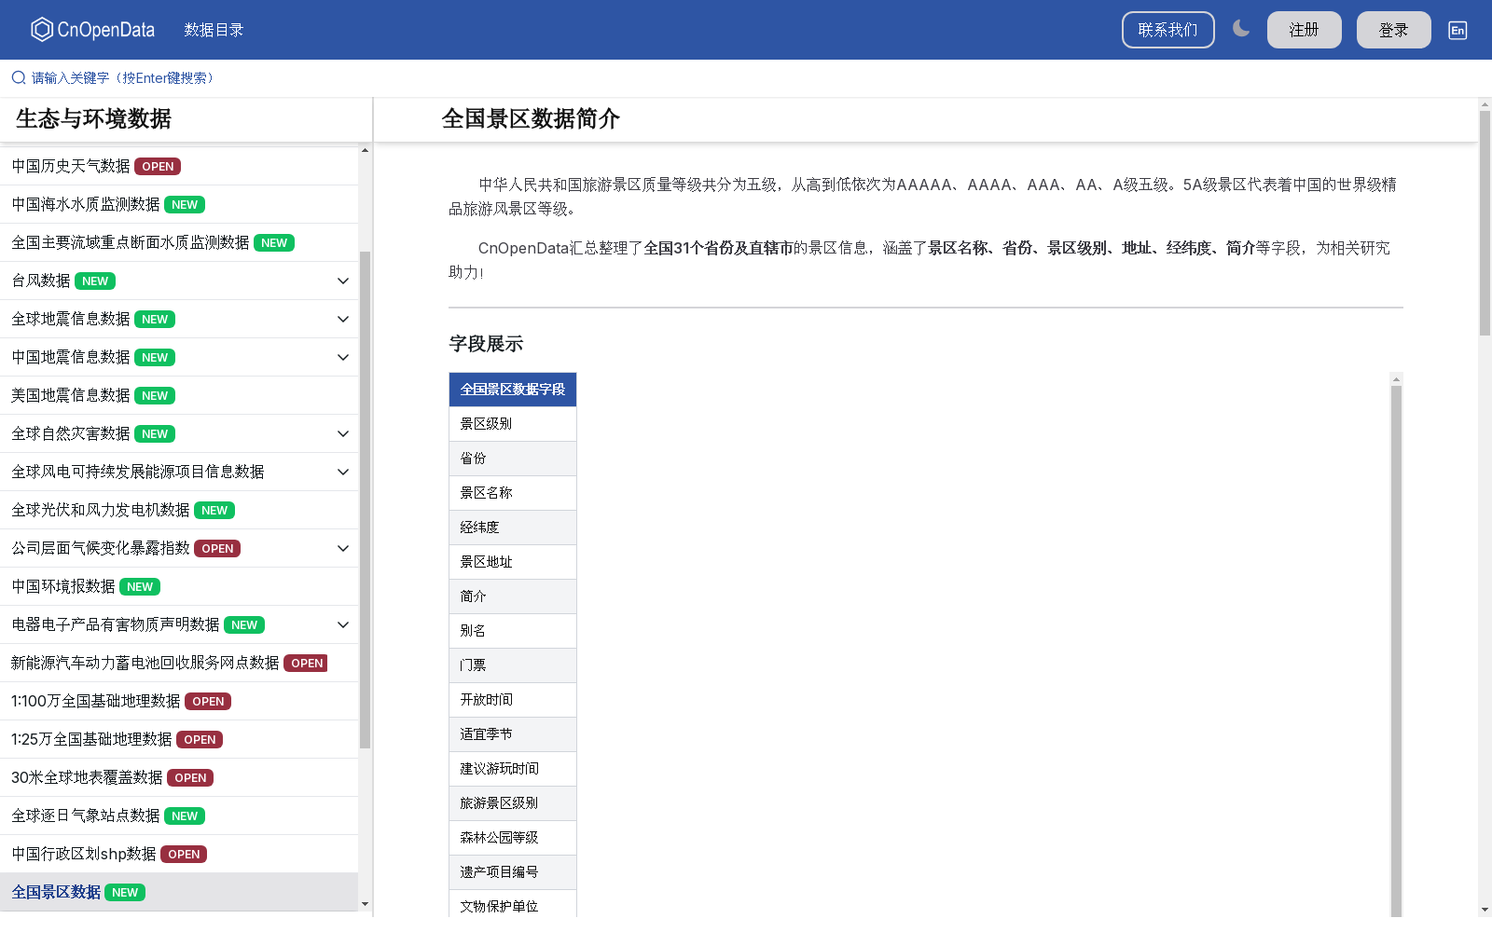The image size is (1492, 932).
Task: Select 全国景区数据 sidebar item
Action: click(179, 892)
